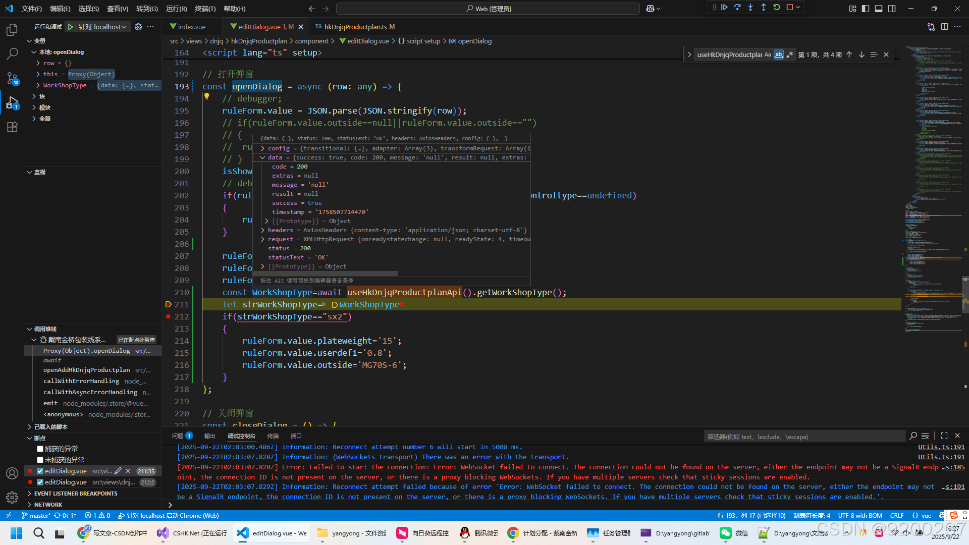Open the Explorer view icon

(12, 30)
